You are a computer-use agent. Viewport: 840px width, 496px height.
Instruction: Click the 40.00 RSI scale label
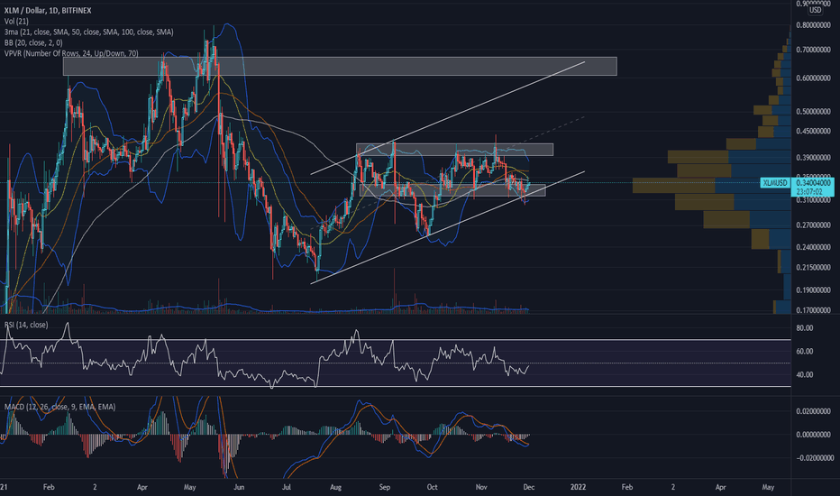(x=805, y=374)
